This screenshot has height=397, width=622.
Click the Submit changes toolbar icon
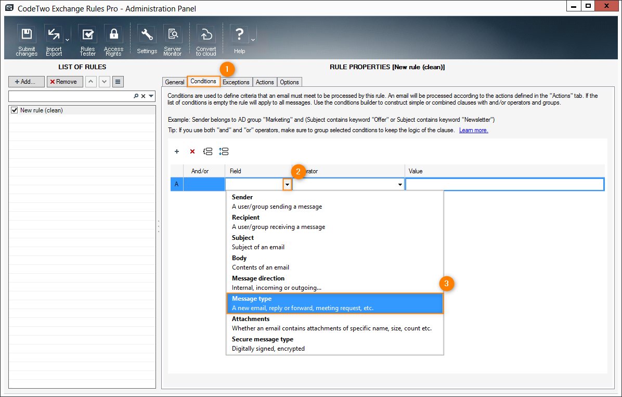27,41
